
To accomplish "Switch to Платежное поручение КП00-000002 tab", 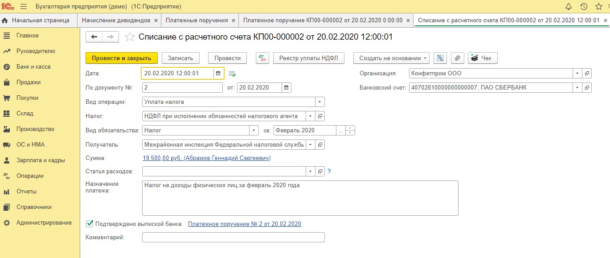I will tap(323, 20).
